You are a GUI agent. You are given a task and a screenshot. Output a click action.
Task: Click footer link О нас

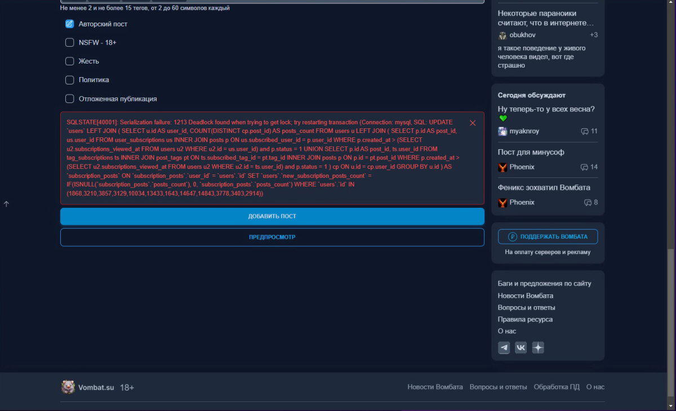pyautogui.click(x=595, y=387)
